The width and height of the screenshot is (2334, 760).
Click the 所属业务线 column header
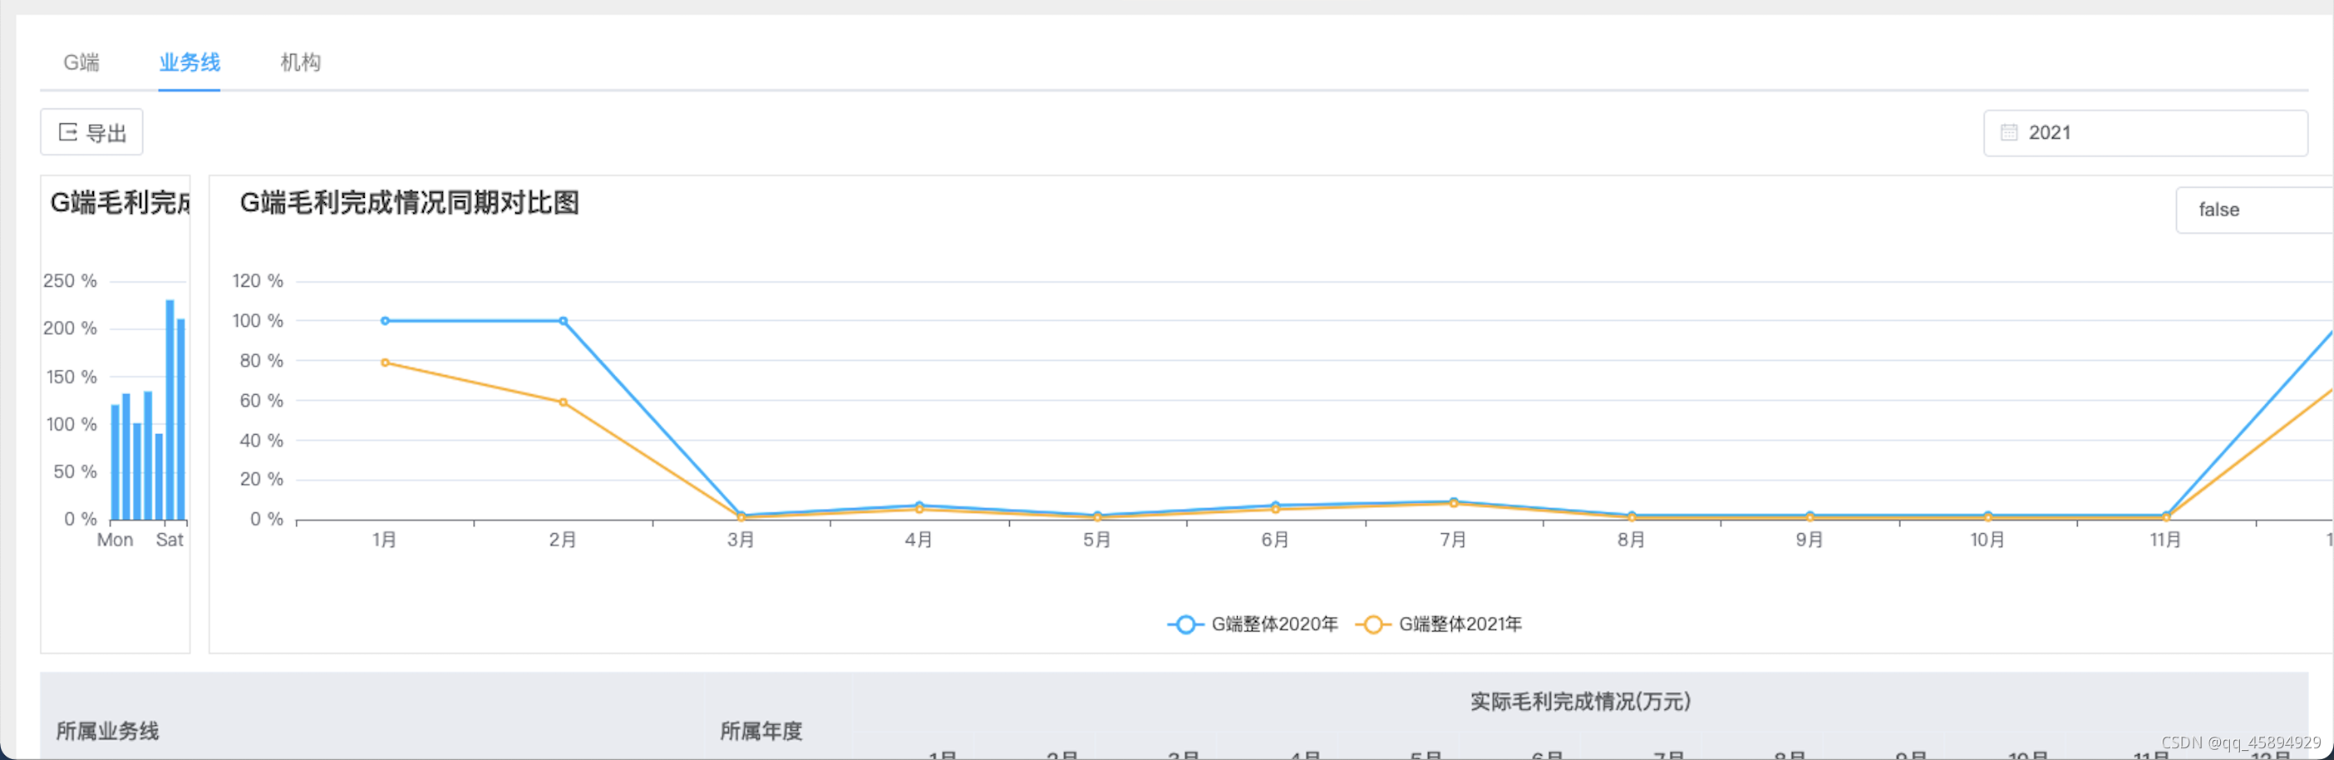pos(107,730)
